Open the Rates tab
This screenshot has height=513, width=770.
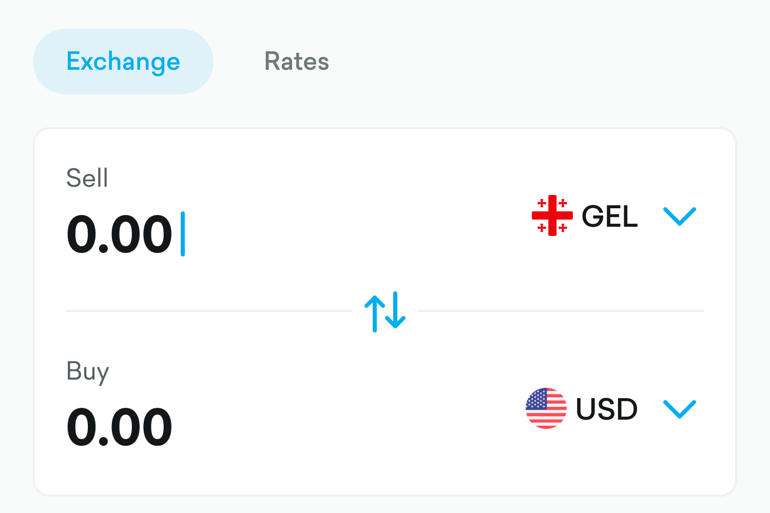coord(296,62)
